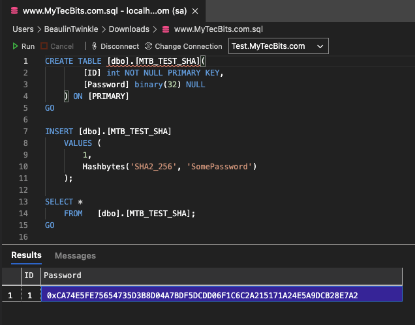Click the Disconnect plug icon
This screenshot has width=415, height=325.
click(95, 47)
